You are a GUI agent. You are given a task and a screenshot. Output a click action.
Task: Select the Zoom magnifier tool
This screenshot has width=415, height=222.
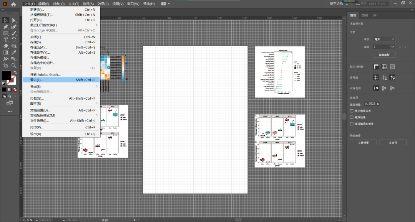(x=14, y=66)
